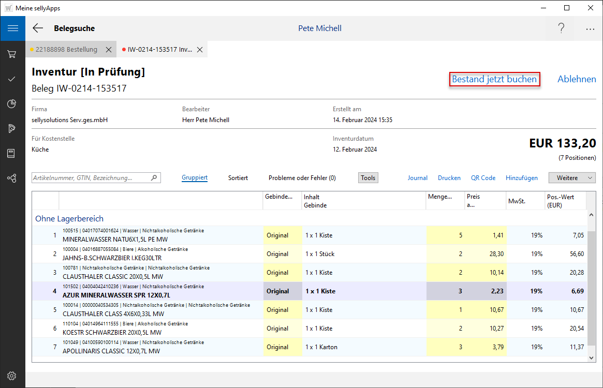Go back using the arrow icon
This screenshot has width=603, height=388.
click(38, 28)
